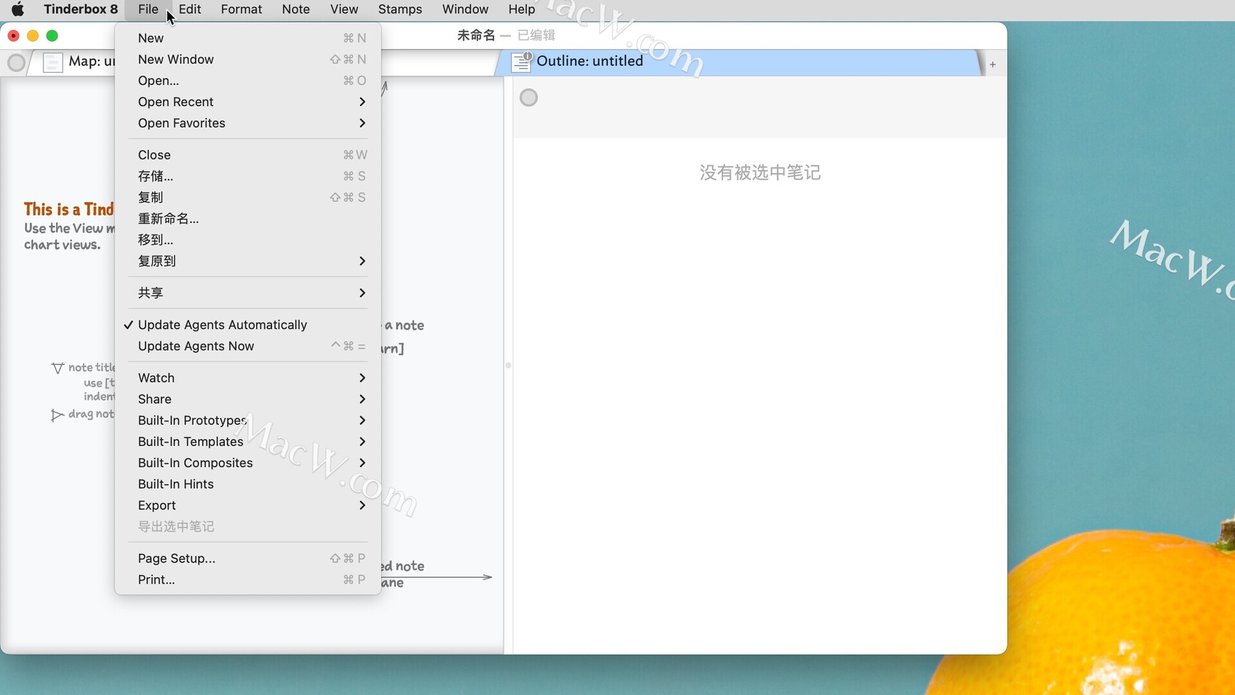This screenshot has height=695, width=1235.
Task: Add a new tab with plus button
Action: tap(993, 64)
